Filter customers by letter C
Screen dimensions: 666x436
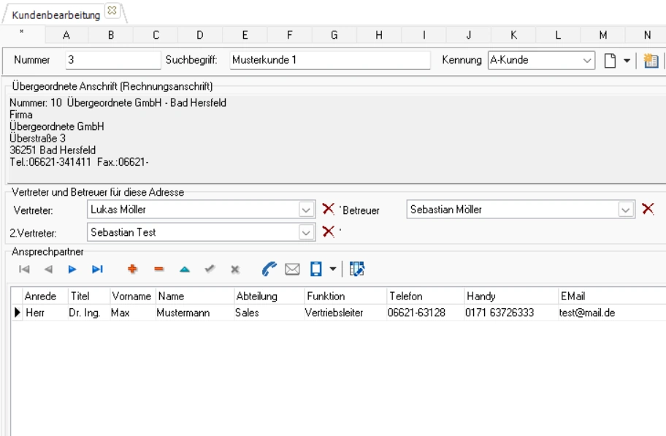tap(156, 35)
